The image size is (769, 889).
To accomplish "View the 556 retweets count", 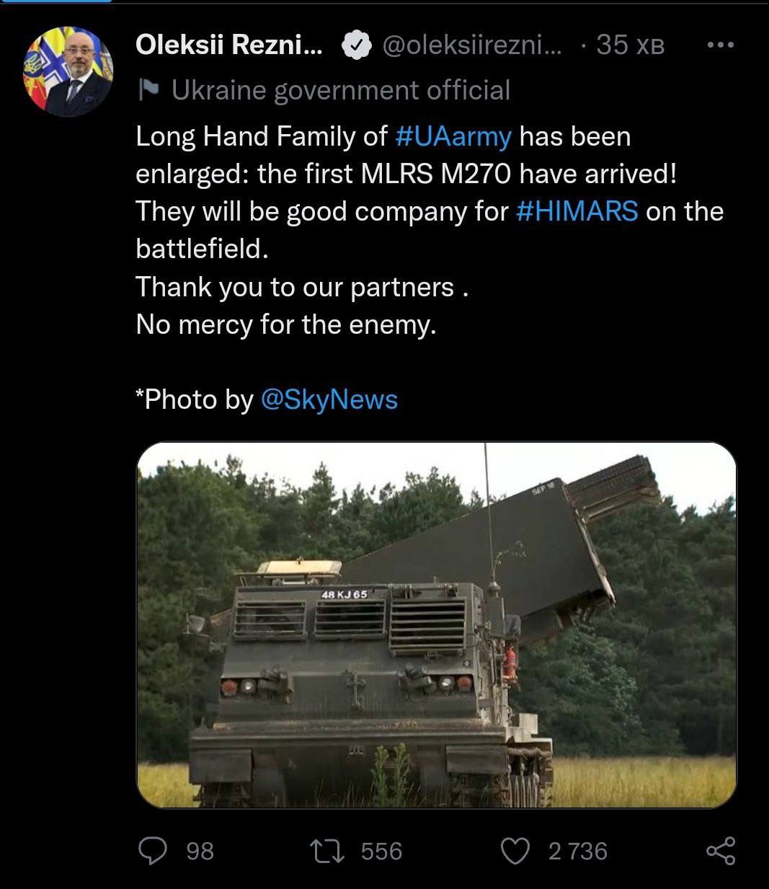I will tap(381, 852).
